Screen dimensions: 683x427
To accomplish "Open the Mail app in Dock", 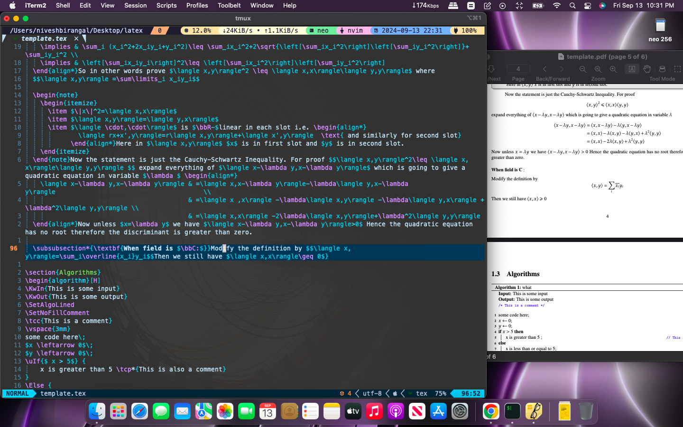I will [182, 411].
